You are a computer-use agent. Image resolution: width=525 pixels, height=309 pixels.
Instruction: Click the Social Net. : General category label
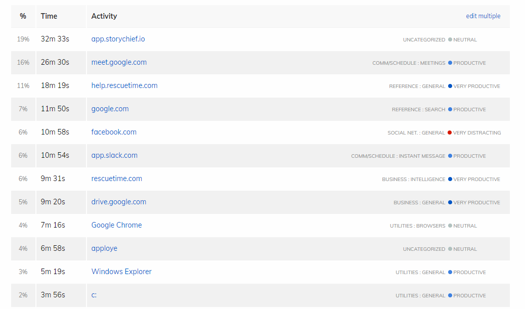(416, 133)
